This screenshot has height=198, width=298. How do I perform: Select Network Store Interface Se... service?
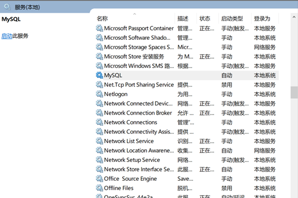(139, 169)
